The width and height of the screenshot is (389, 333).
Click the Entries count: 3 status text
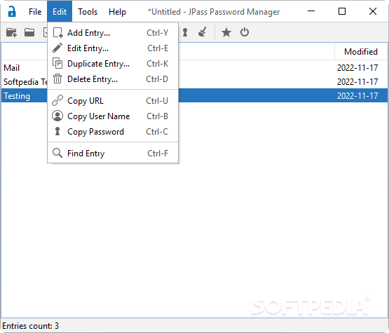pyautogui.click(x=31, y=325)
